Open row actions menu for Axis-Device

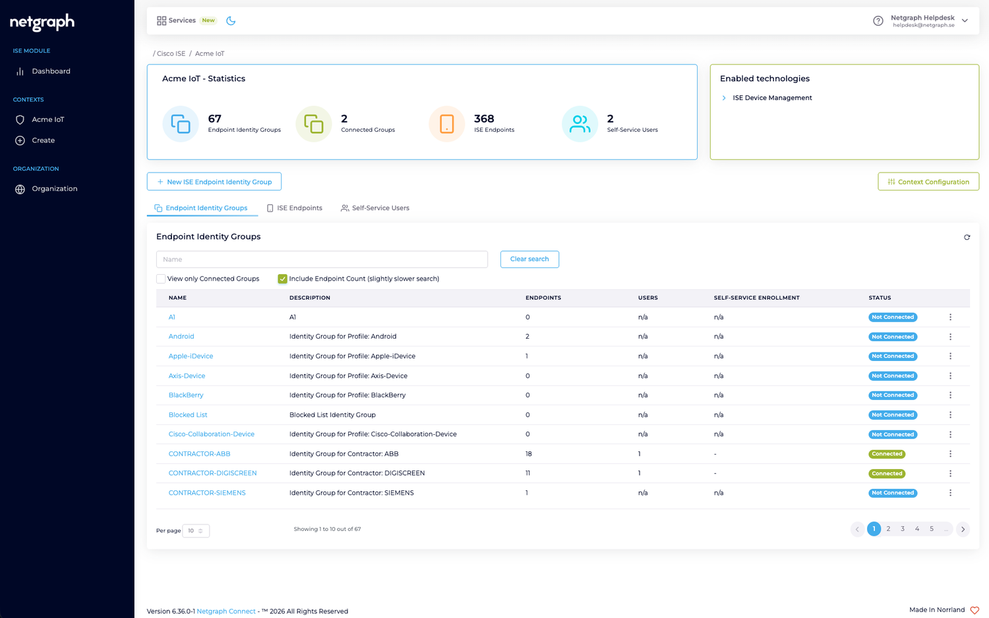(x=950, y=376)
